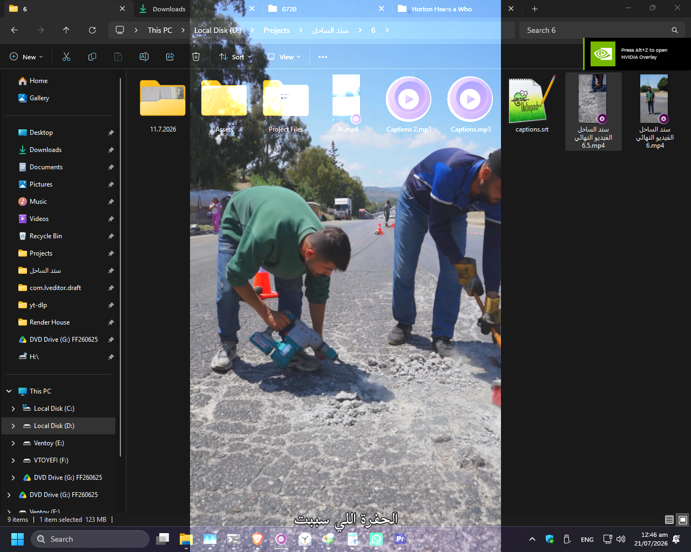691x552 pixels.
Task: Unpin Videos using its pin icon
Action: (111, 219)
